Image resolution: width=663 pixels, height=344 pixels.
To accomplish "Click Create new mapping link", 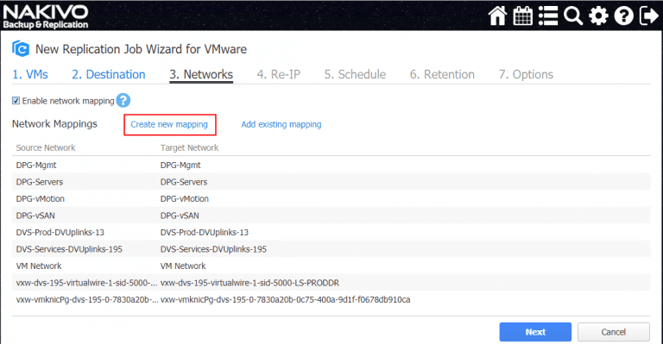I will (x=169, y=124).
